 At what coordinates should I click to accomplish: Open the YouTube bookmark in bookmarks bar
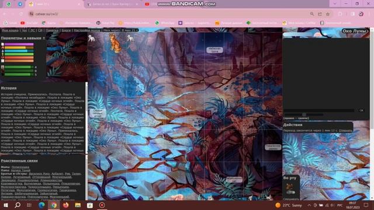tap(29, 23)
